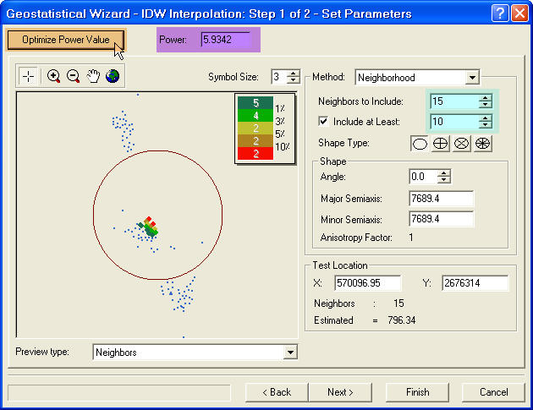Image resolution: width=533 pixels, height=410 pixels.
Task: Toggle the Include at Least checkbox
Action: (323, 122)
